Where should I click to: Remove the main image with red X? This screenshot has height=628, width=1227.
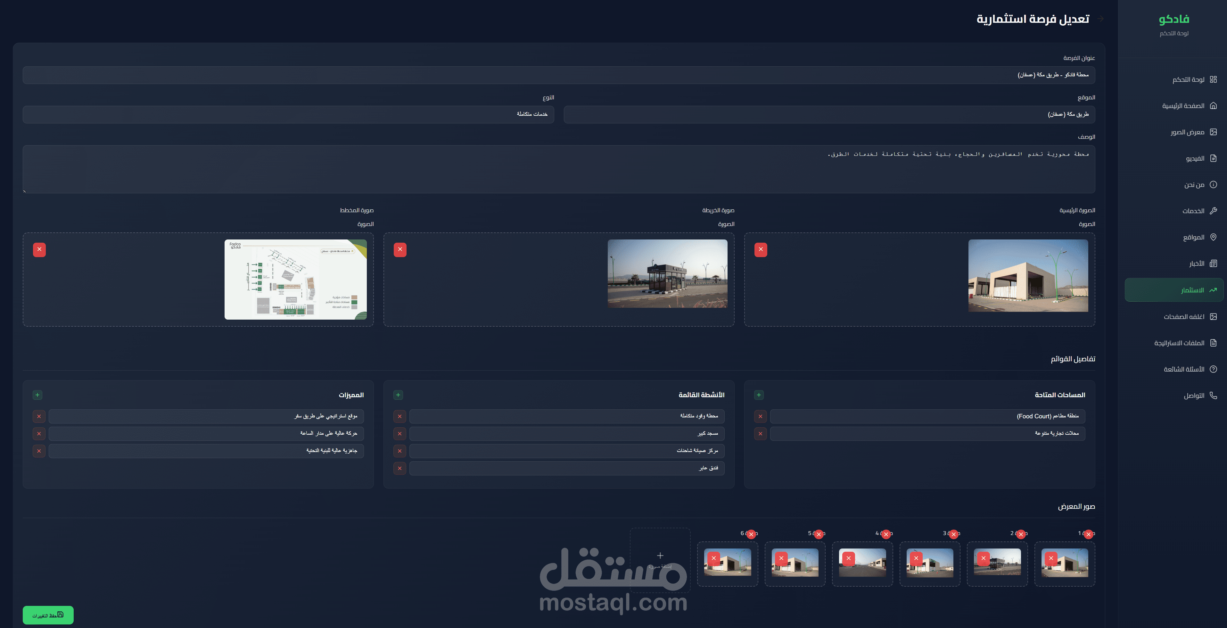click(761, 249)
